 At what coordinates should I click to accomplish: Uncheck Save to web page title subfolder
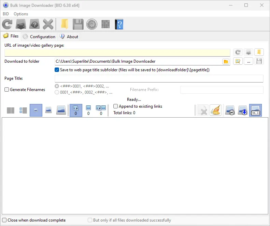coord(57,70)
